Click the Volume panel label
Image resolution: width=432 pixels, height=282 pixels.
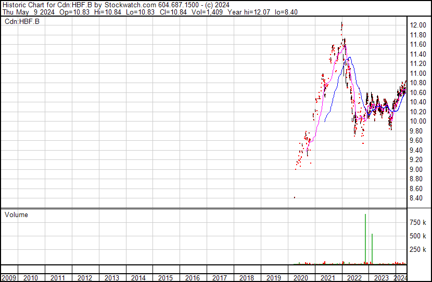click(x=16, y=215)
